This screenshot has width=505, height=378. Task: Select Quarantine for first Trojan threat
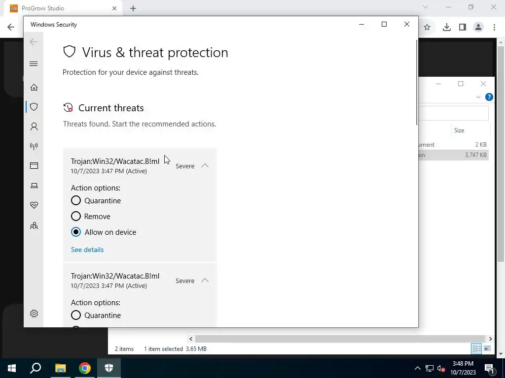pyautogui.click(x=75, y=201)
